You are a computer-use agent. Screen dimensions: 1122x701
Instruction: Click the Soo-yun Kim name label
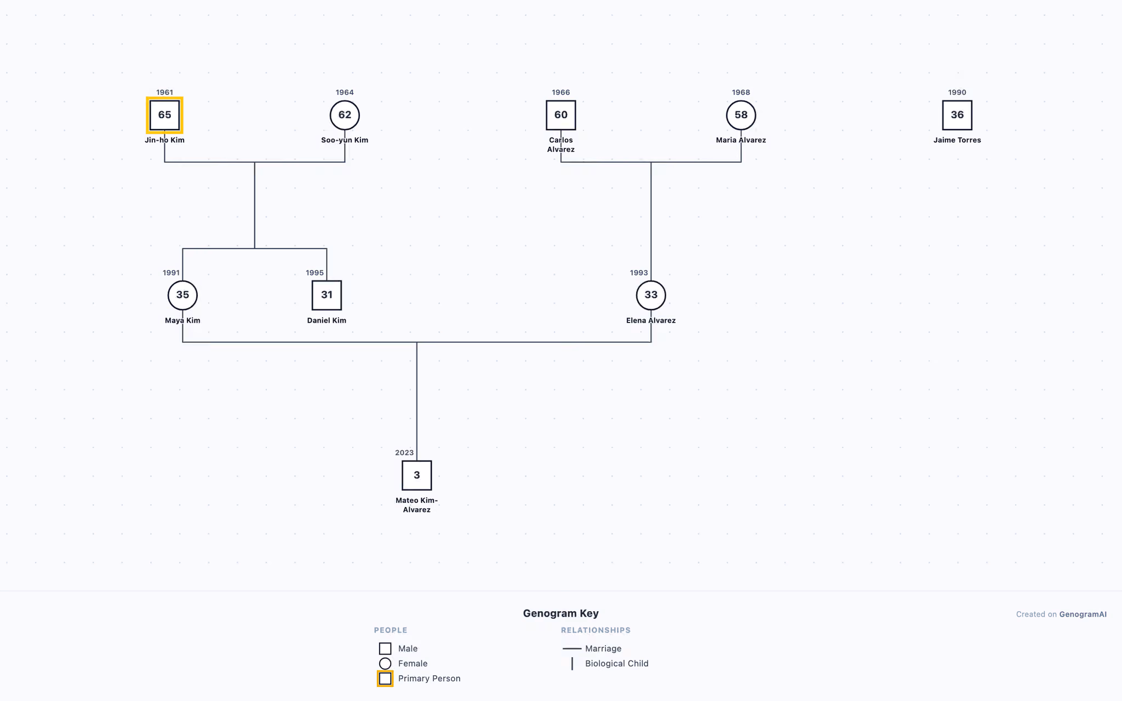(x=345, y=140)
